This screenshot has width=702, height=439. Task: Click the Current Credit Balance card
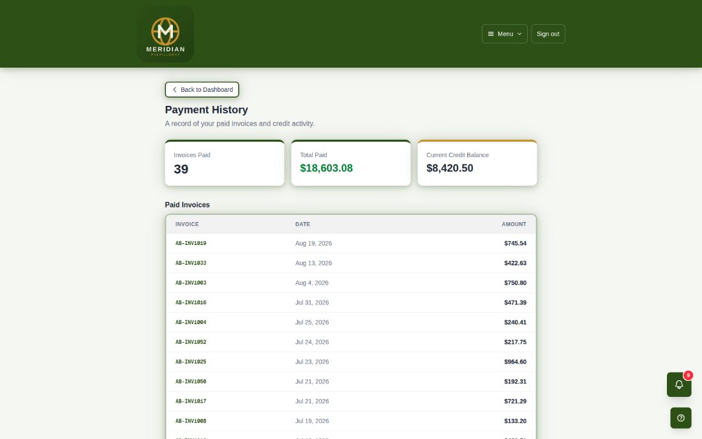pos(477,163)
